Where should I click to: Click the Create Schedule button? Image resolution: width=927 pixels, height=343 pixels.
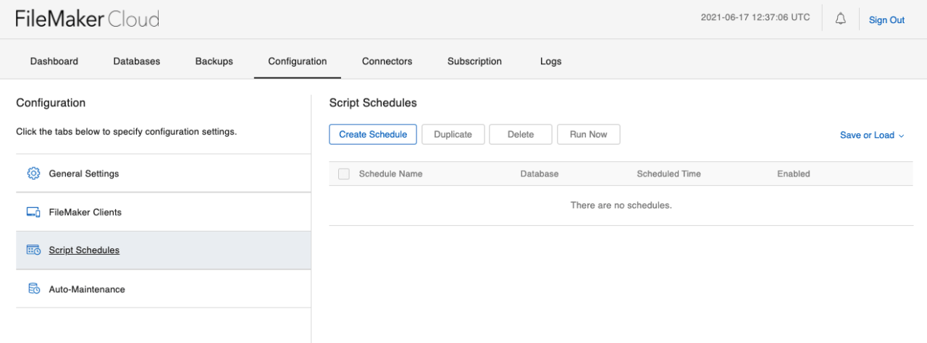coord(373,135)
